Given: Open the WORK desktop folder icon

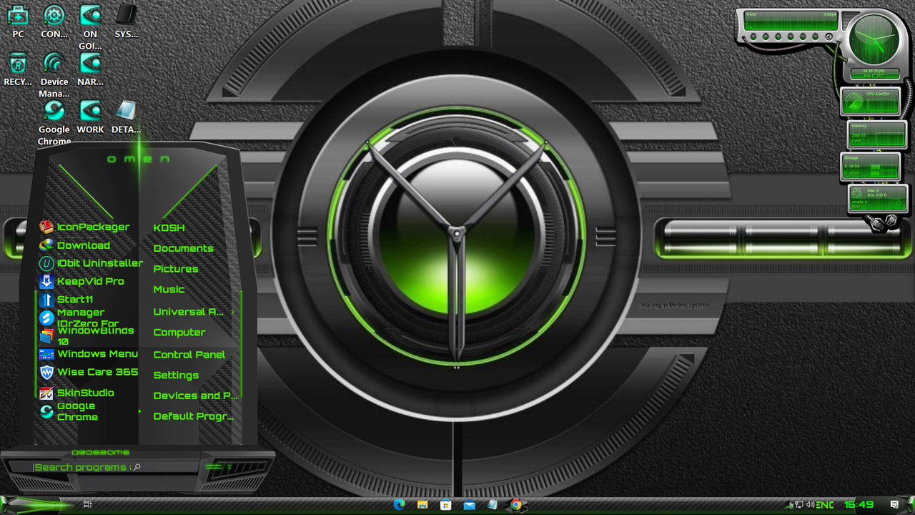Looking at the screenshot, I should (x=90, y=117).
